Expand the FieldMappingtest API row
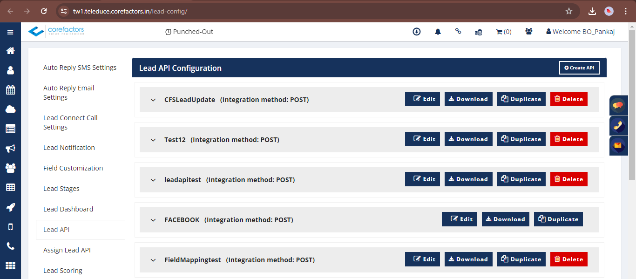 tap(153, 260)
